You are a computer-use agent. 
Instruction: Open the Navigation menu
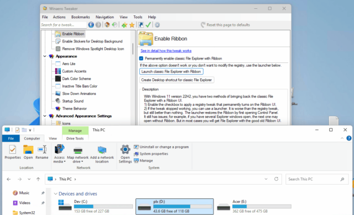pyautogui.click(x=105, y=17)
